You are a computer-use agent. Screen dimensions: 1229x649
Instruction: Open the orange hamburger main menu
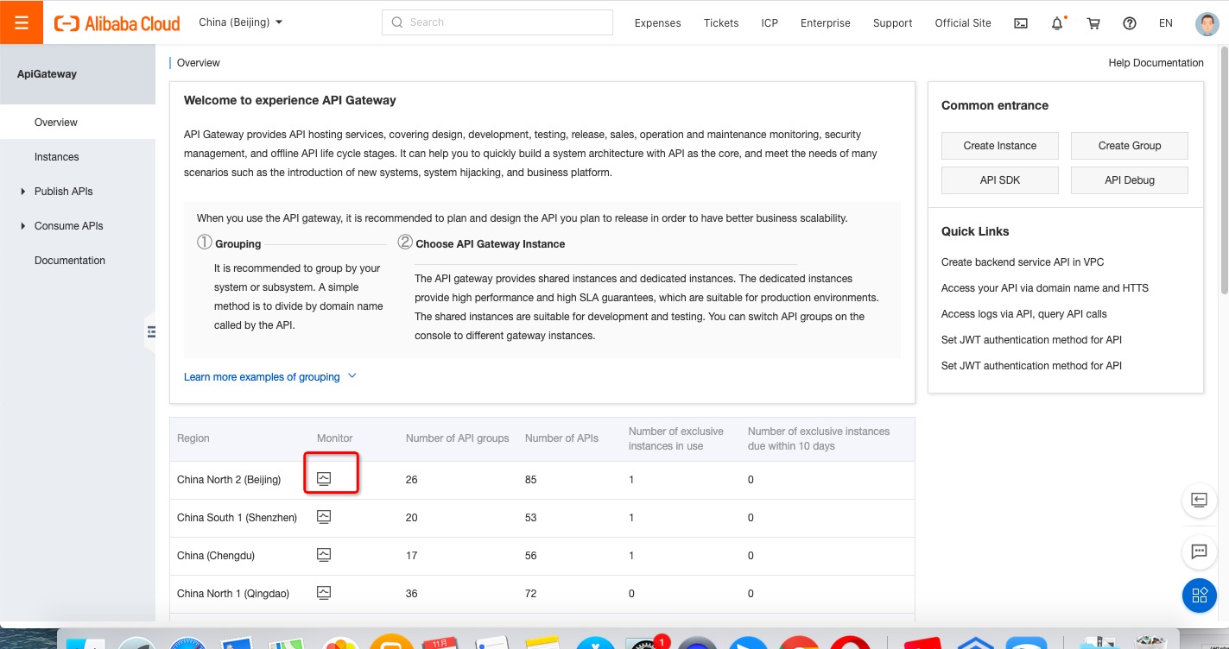(x=22, y=22)
